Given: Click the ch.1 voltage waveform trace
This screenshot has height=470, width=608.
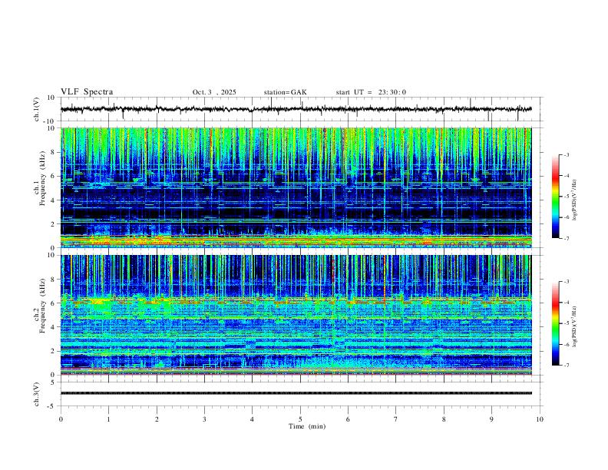Looking at the screenshot, I should point(296,109).
